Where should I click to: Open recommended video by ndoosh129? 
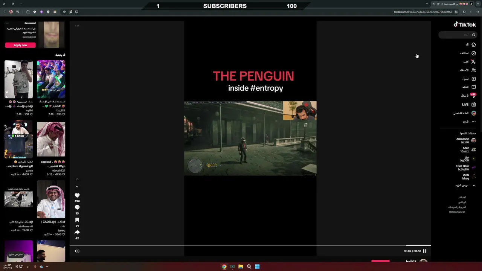tap(51, 139)
